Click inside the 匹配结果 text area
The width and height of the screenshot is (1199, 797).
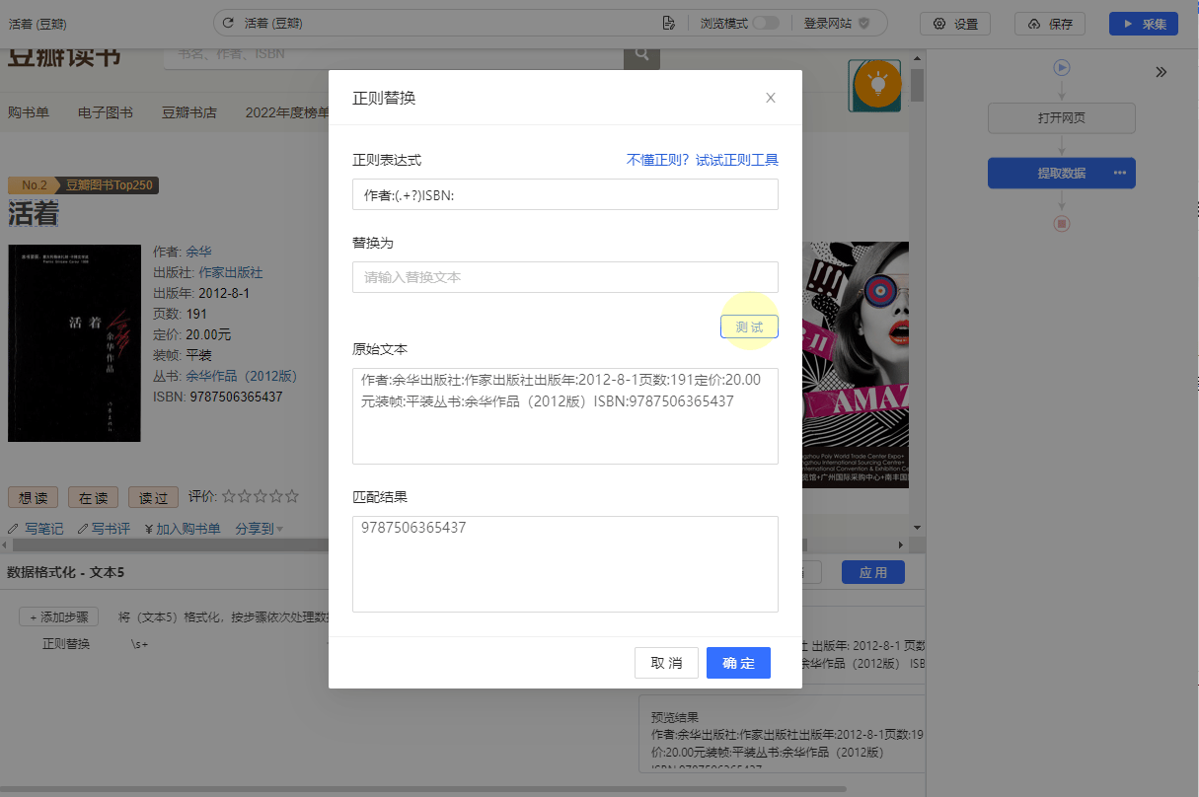click(x=564, y=564)
